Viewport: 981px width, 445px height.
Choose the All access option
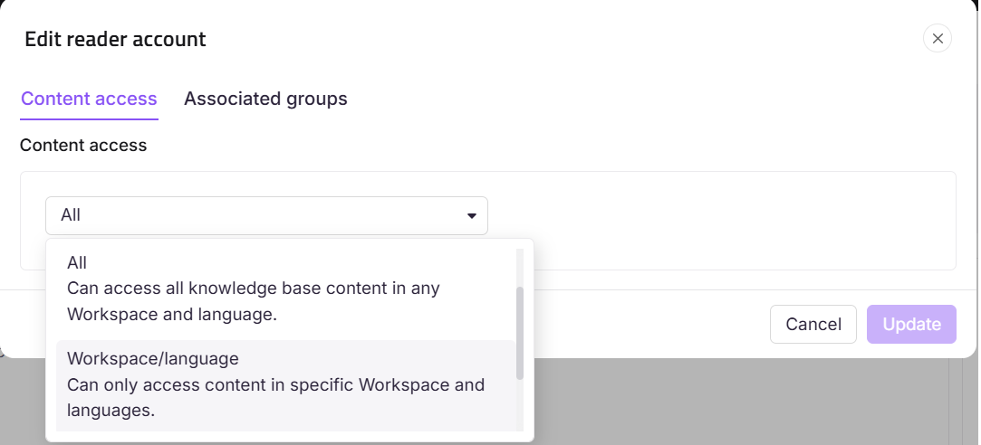286,289
